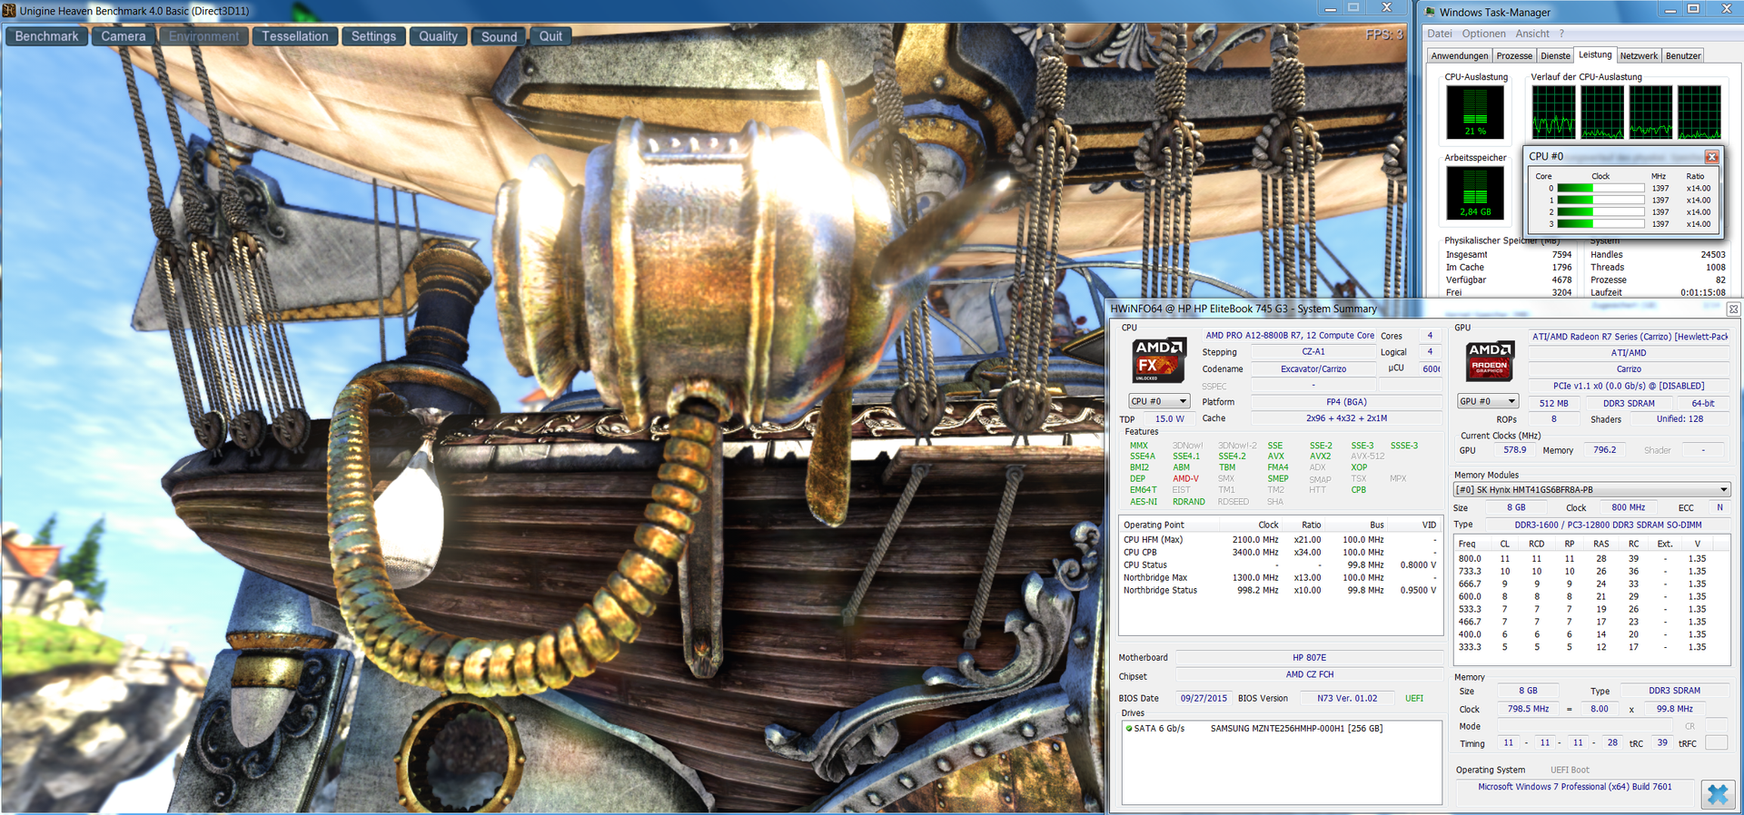Click the first CPU history graph
This screenshot has width=1744, height=815.
click(1554, 112)
